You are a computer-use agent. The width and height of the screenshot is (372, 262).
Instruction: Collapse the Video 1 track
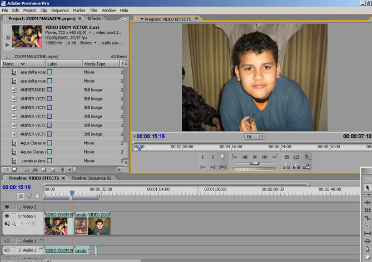click(x=19, y=216)
